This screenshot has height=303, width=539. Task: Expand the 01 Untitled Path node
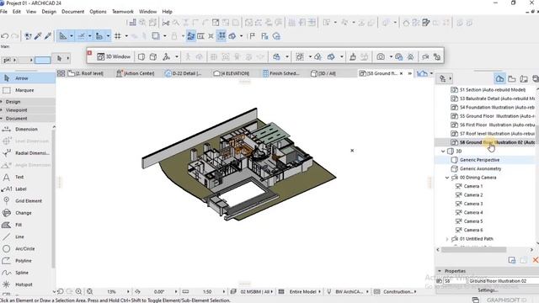point(447,239)
